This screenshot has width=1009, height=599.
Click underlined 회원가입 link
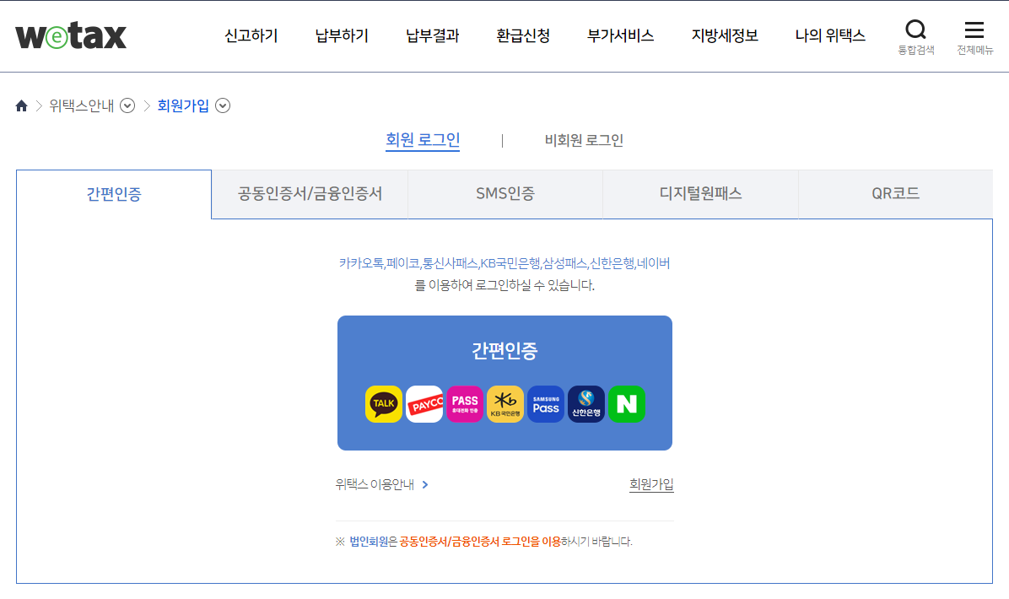click(x=651, y=484)
